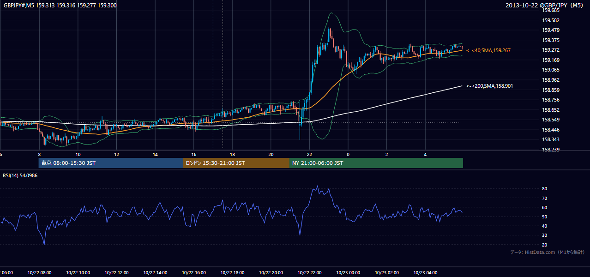Click the GBPJPY#,M5 symbol header text

pyautogui.click(x=60, y=5)
